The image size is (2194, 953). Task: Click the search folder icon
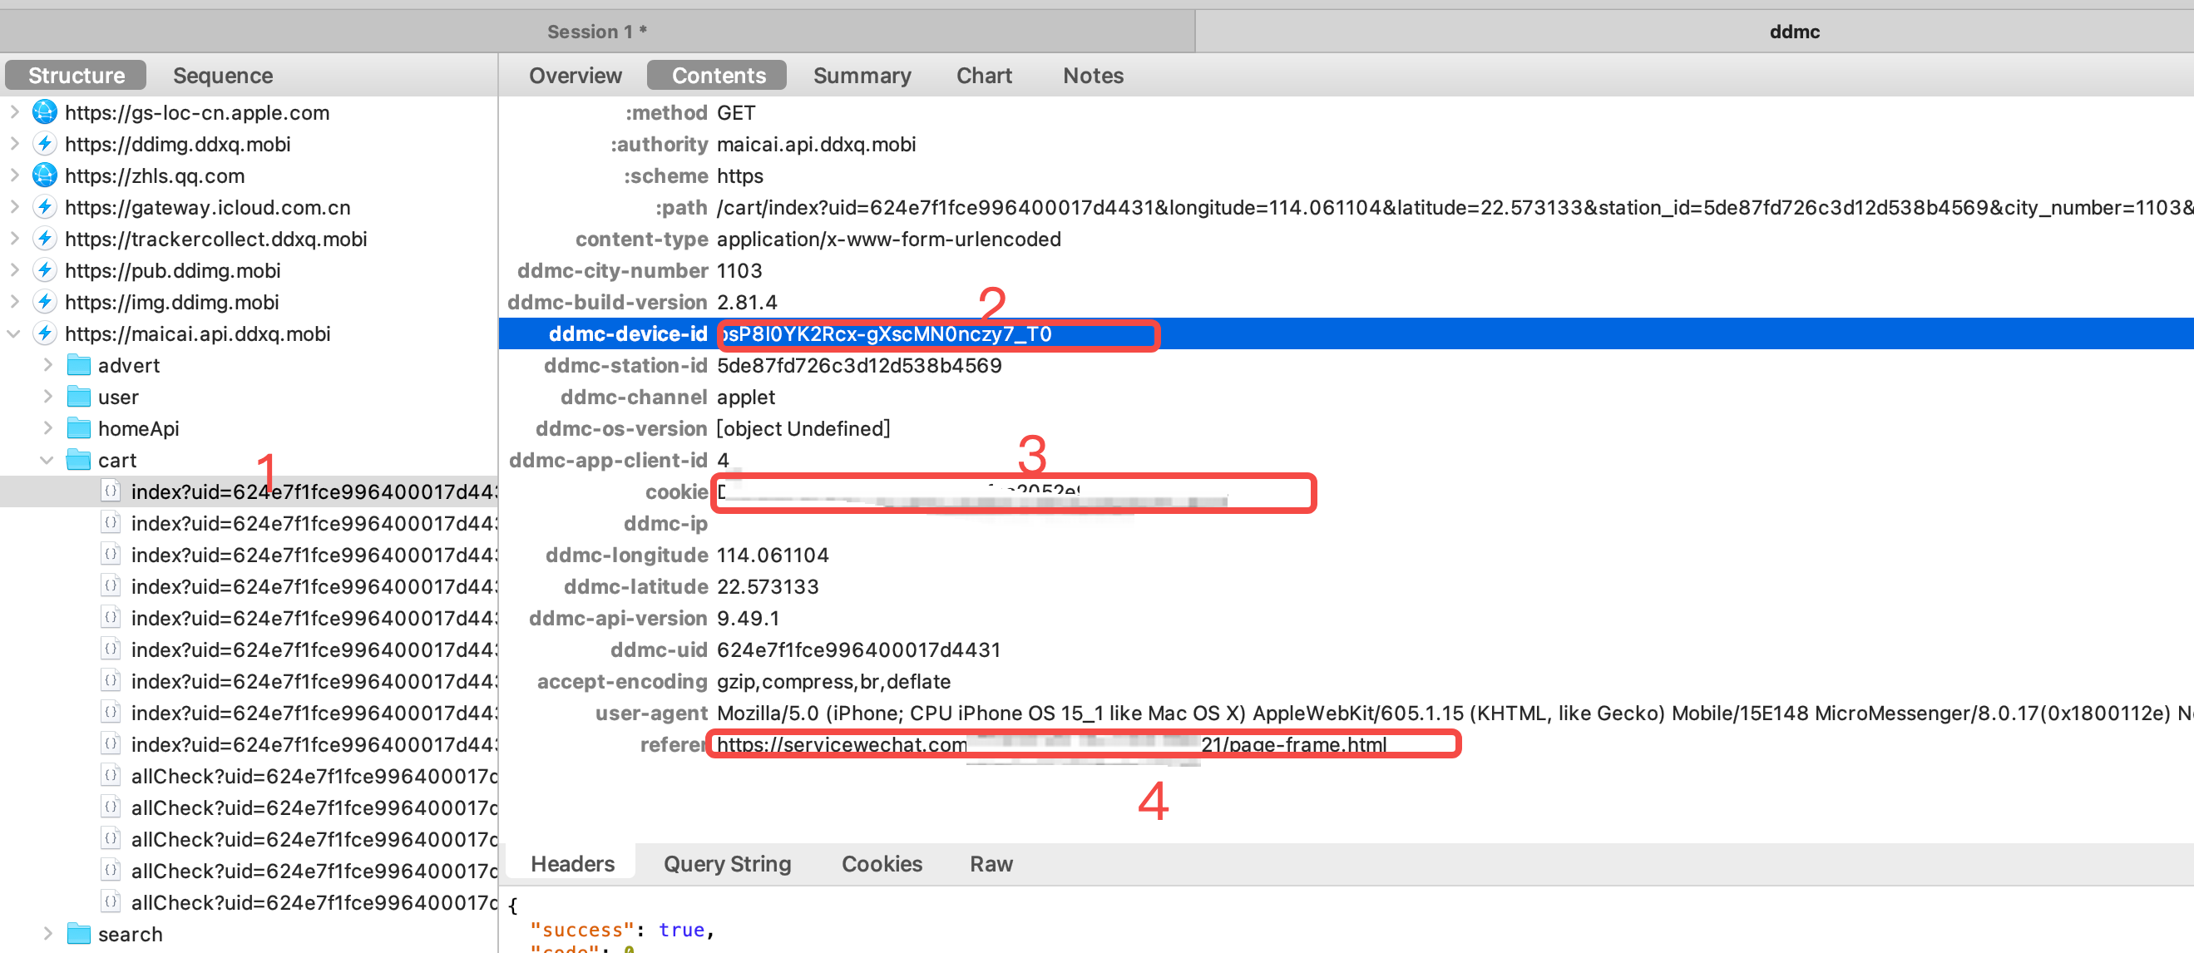click(78, 934)
